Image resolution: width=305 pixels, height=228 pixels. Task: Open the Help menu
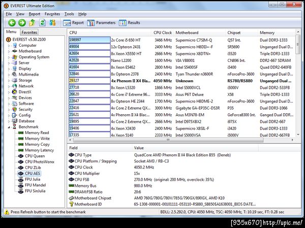[82, 14]
